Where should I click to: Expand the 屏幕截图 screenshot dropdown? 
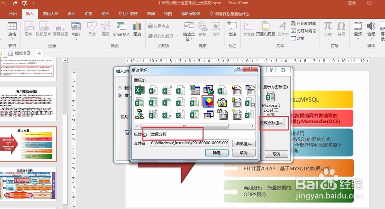point(60,39)
